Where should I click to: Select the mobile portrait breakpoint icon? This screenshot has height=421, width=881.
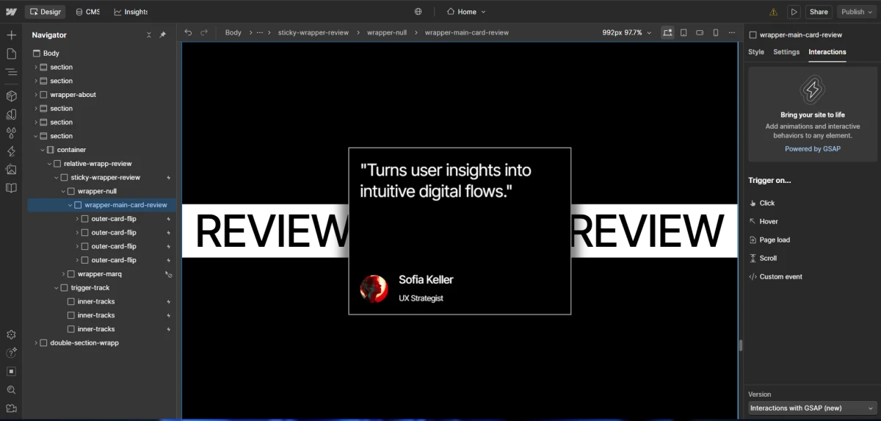tap(716, 32)
